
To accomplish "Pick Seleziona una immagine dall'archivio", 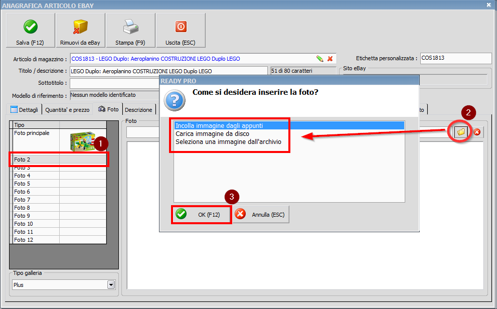I will pos(228,142).
